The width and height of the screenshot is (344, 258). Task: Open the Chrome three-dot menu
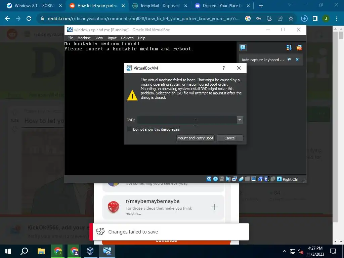point(337,19)
